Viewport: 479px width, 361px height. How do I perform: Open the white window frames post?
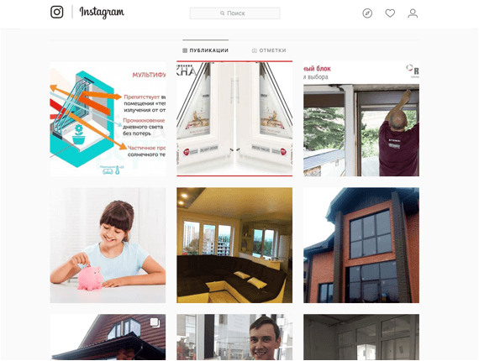(234, 118)
